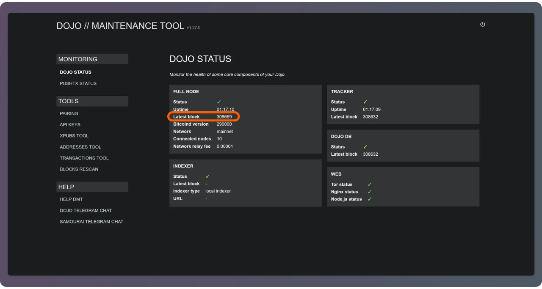Viewport: 542px width, 289px height.
Task: Open the Samourai Telegram Chat link
Action: 91,222
